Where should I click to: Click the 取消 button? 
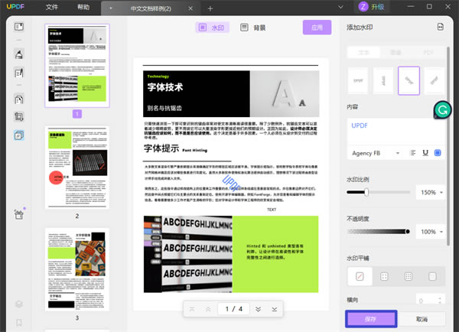(422, 318)
